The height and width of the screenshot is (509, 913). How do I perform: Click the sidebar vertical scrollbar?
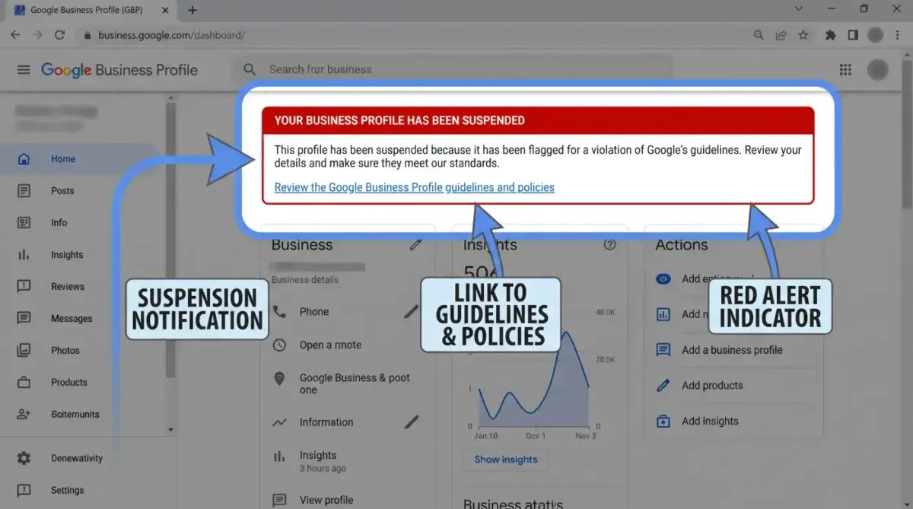171,240
